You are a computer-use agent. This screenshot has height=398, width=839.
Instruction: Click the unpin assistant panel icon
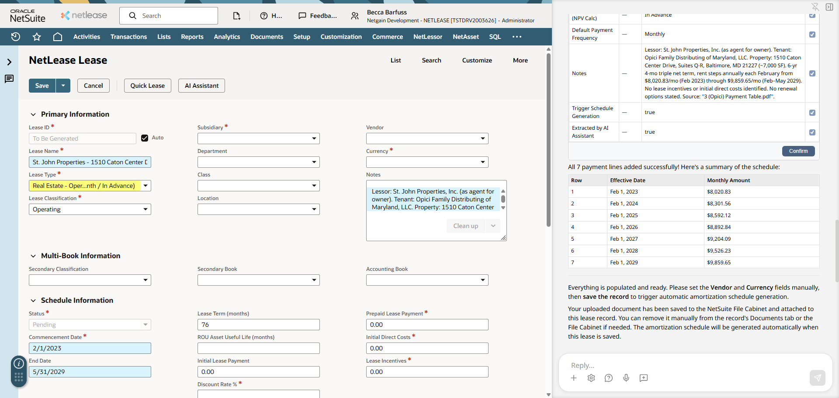[815, 7]
